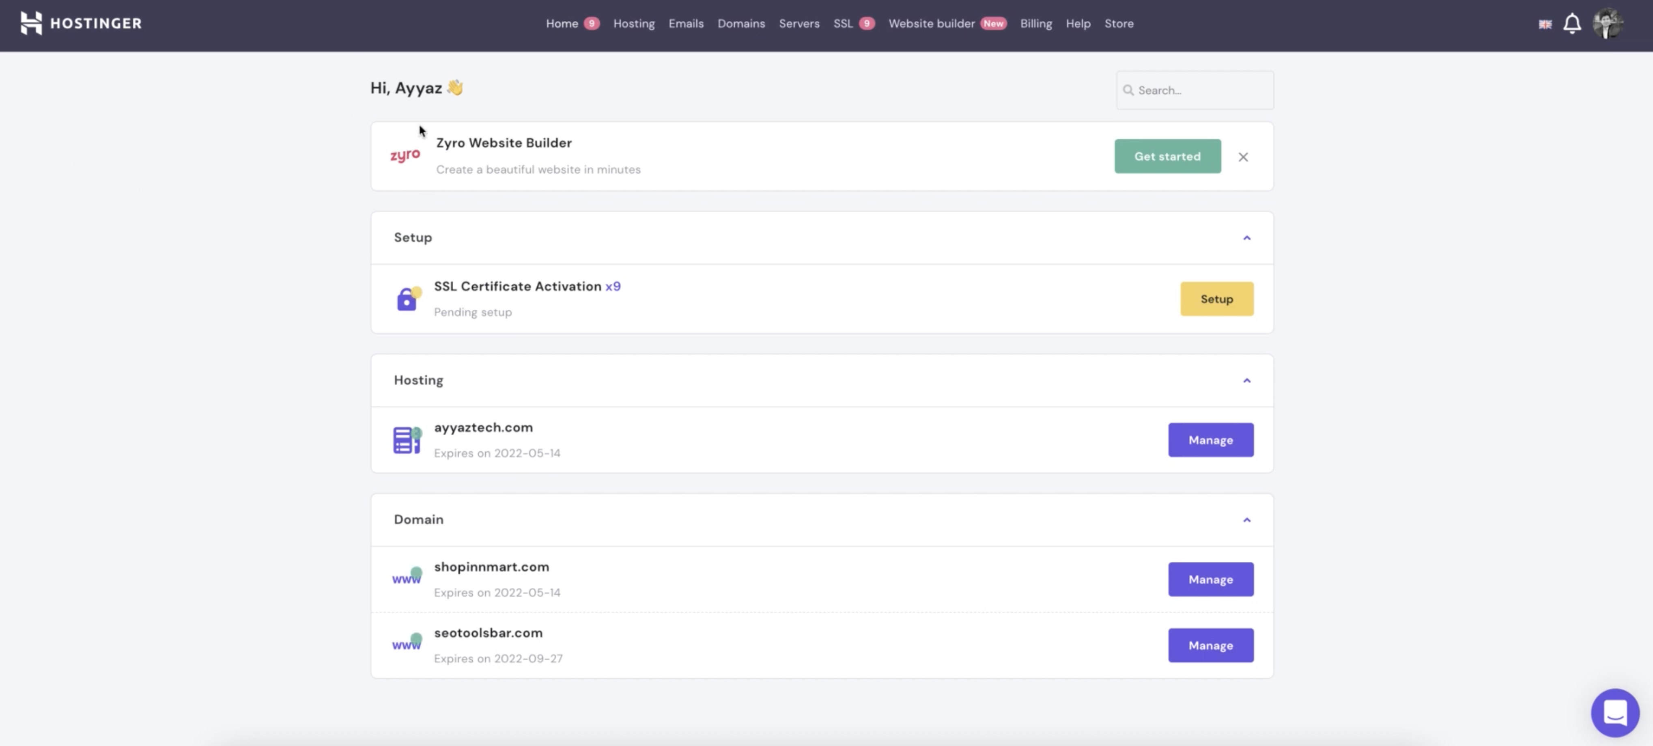Viewport: 1653px width, 746px height.
Task: Manage the seotoolsbar.com domain
Action: pyautogui.click(x=1210, y=645)
